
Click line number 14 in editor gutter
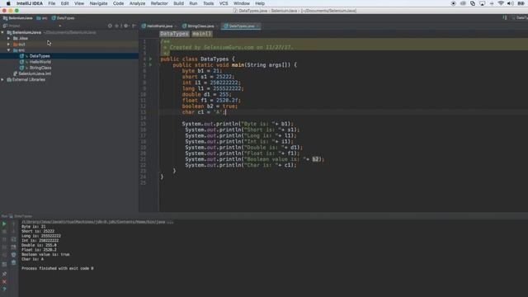(x=144, y=118)
